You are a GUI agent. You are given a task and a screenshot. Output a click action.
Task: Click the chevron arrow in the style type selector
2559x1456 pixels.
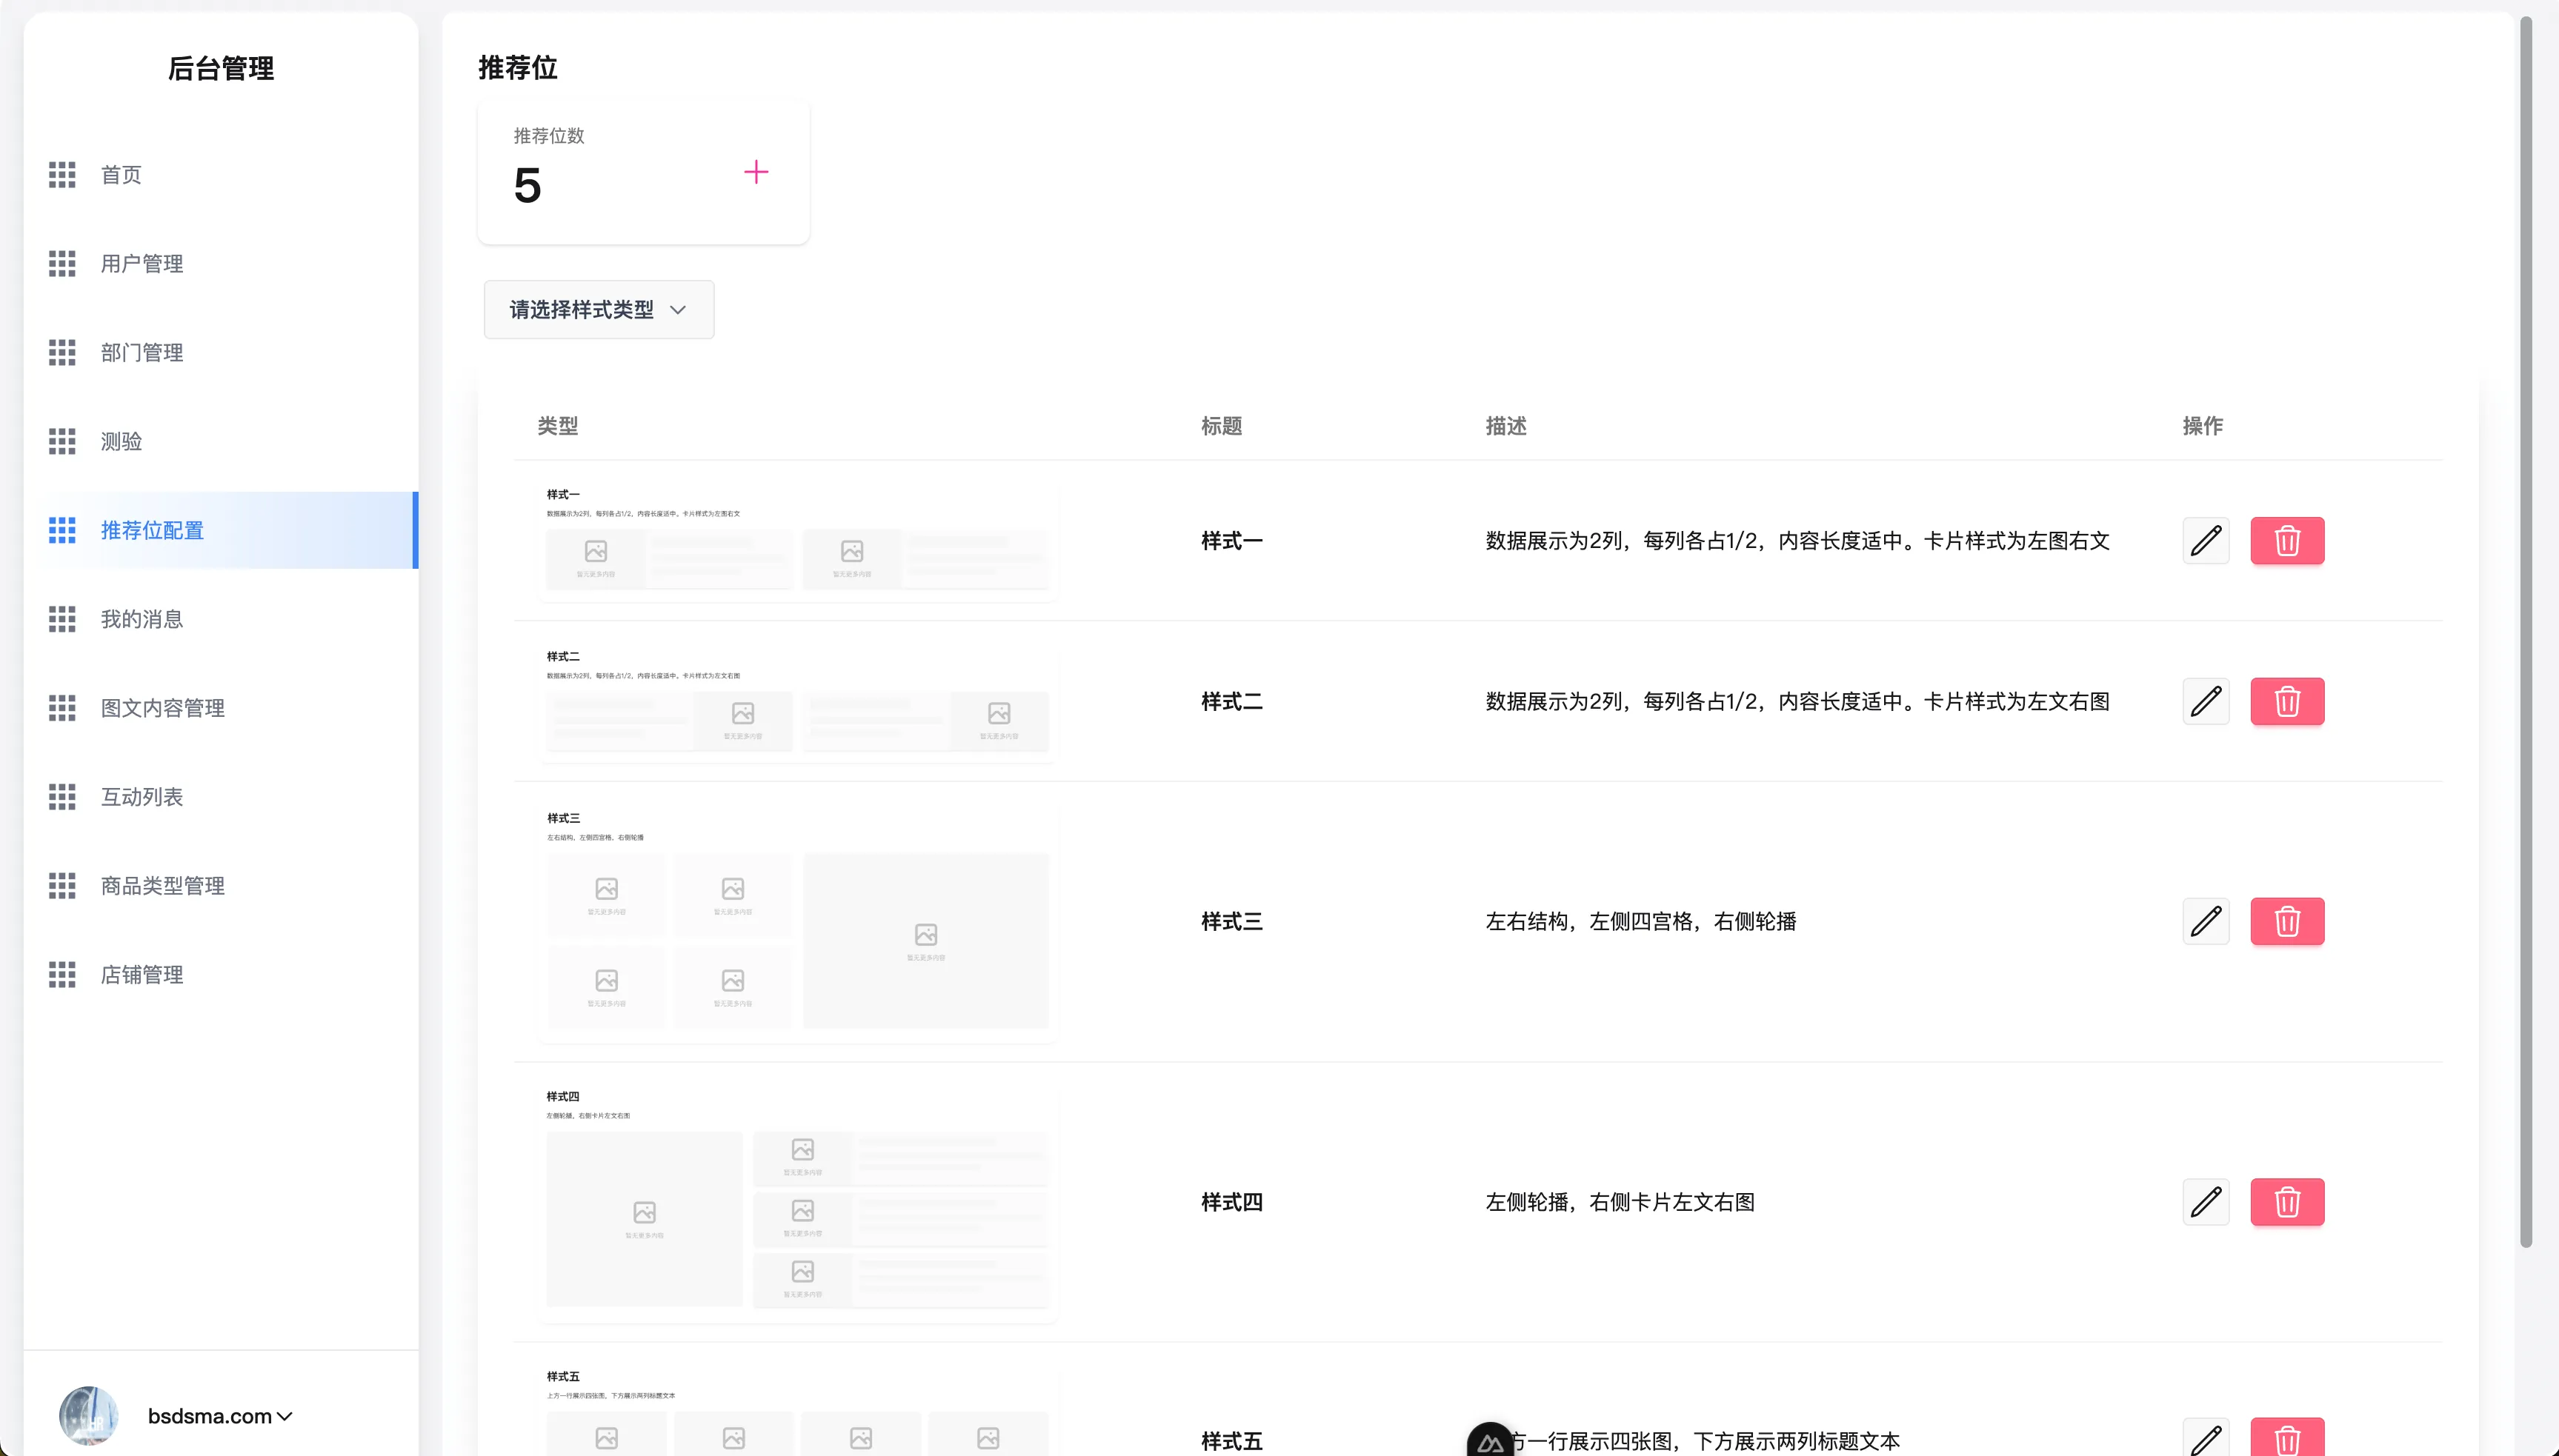(x=677, y=310)
